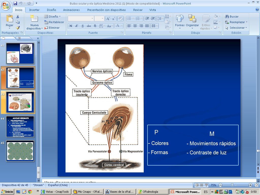Open the font name dropdown
This screenshot has width=260, height=195.
point(92,19)
